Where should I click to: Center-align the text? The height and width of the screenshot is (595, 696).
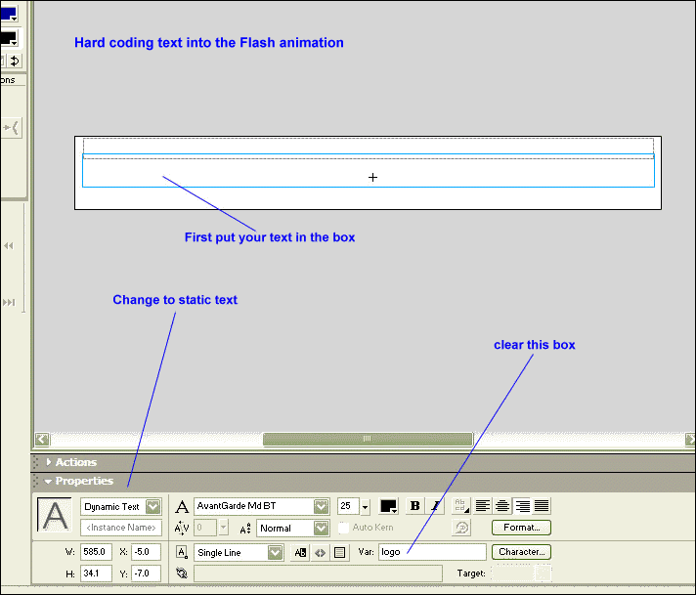pos(501,506)
